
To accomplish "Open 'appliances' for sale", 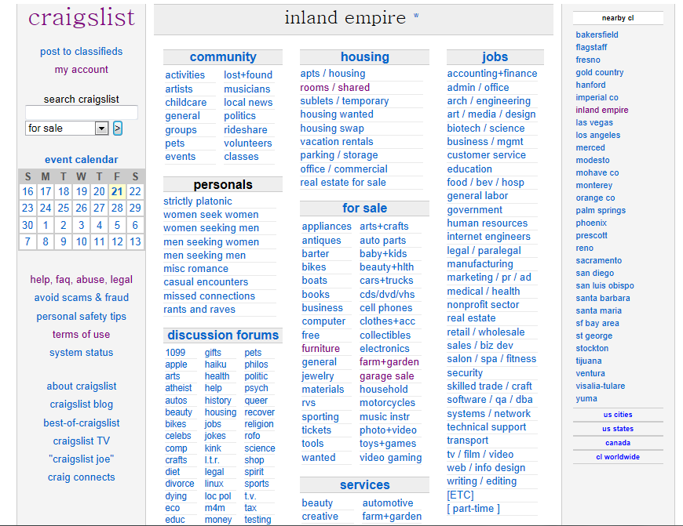I will pyautogui.click(x=327, y=227).
